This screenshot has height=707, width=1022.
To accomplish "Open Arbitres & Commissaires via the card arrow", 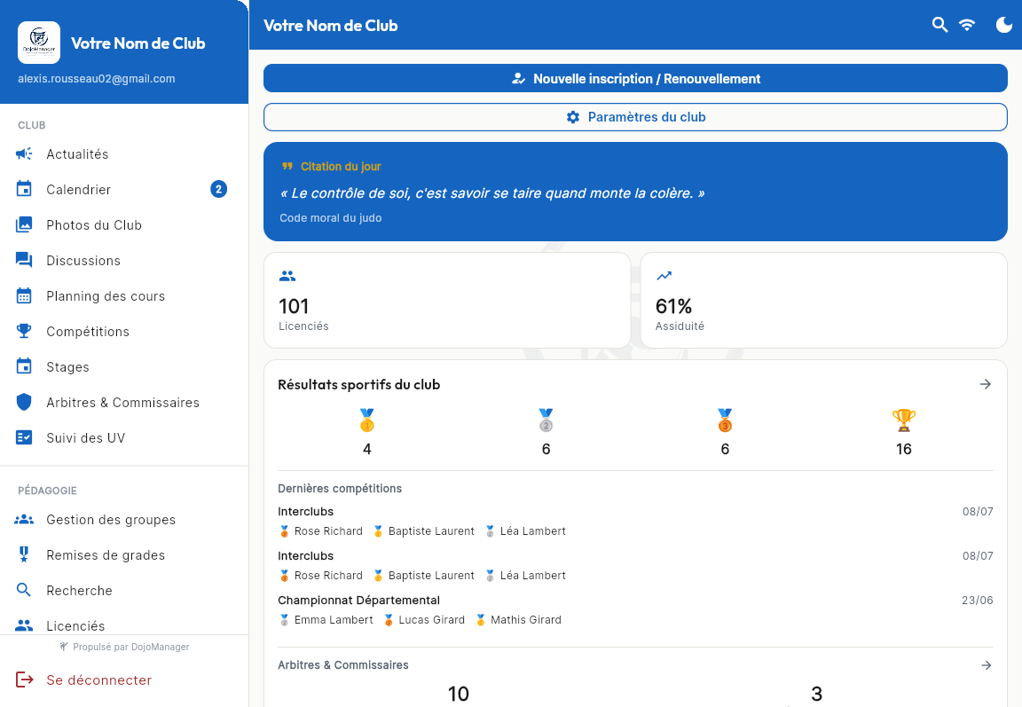I will pos(987,665).
